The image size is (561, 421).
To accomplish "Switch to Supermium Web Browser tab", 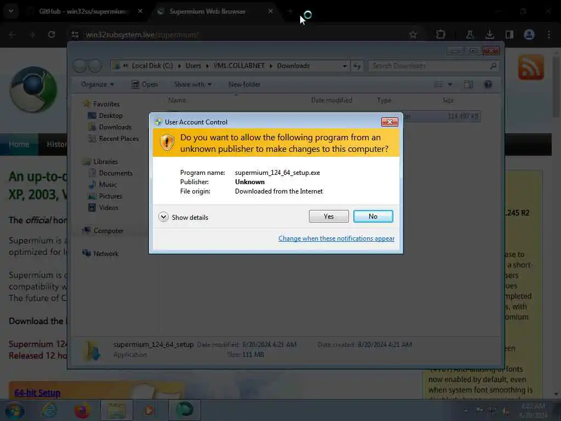I will (x=208, y=12).
